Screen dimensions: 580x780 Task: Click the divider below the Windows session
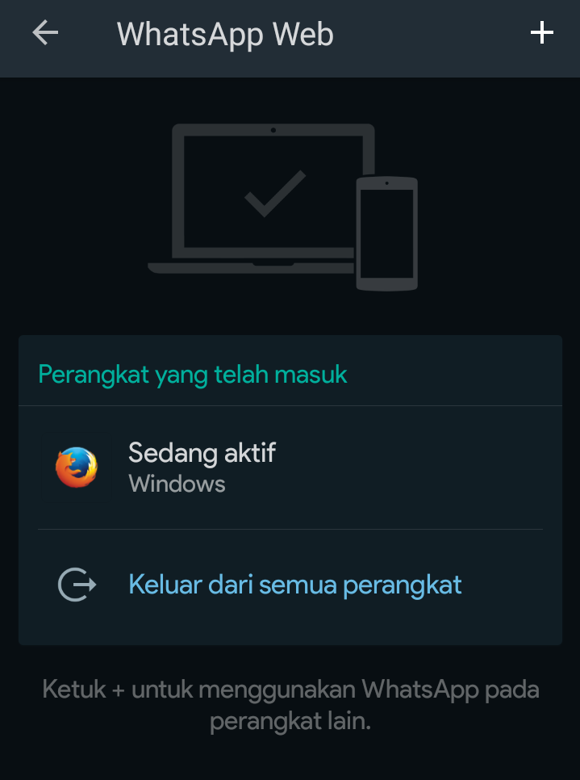(290, 530)
